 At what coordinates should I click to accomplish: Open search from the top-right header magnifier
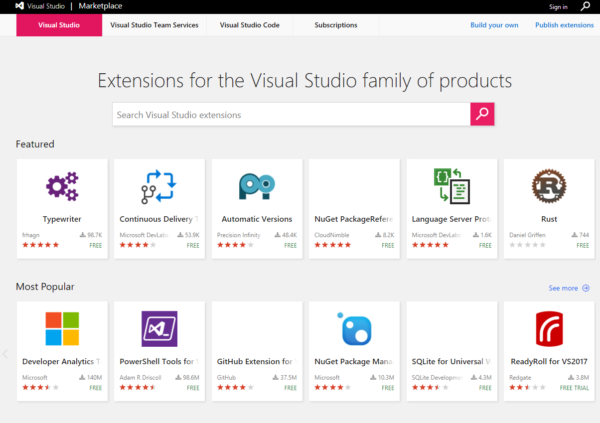click(x=586, y=6)
